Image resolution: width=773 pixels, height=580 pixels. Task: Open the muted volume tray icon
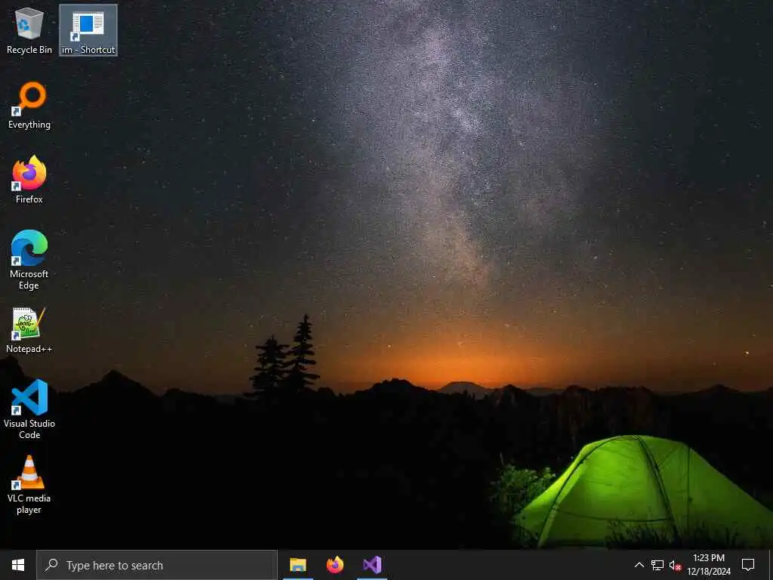tap(675, 565)
